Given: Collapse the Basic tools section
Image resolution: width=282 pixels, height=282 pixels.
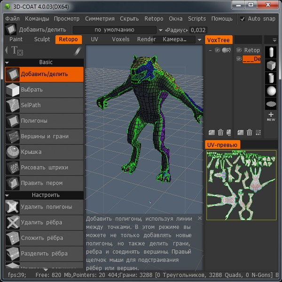Looking at the screenshot, I should 8,62.
